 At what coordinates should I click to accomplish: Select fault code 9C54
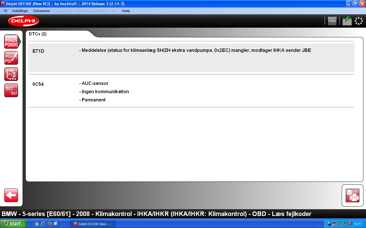38,84
